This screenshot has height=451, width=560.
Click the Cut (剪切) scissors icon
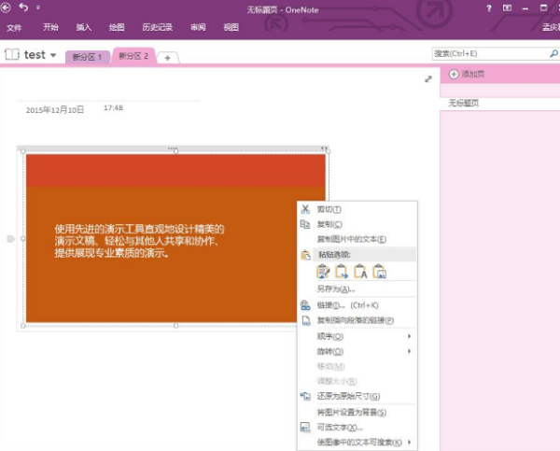click(305, 209)
